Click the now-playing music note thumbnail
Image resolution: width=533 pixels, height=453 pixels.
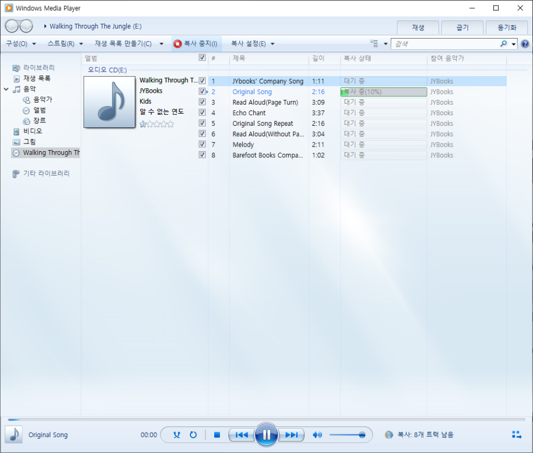[x=14, y=435]
